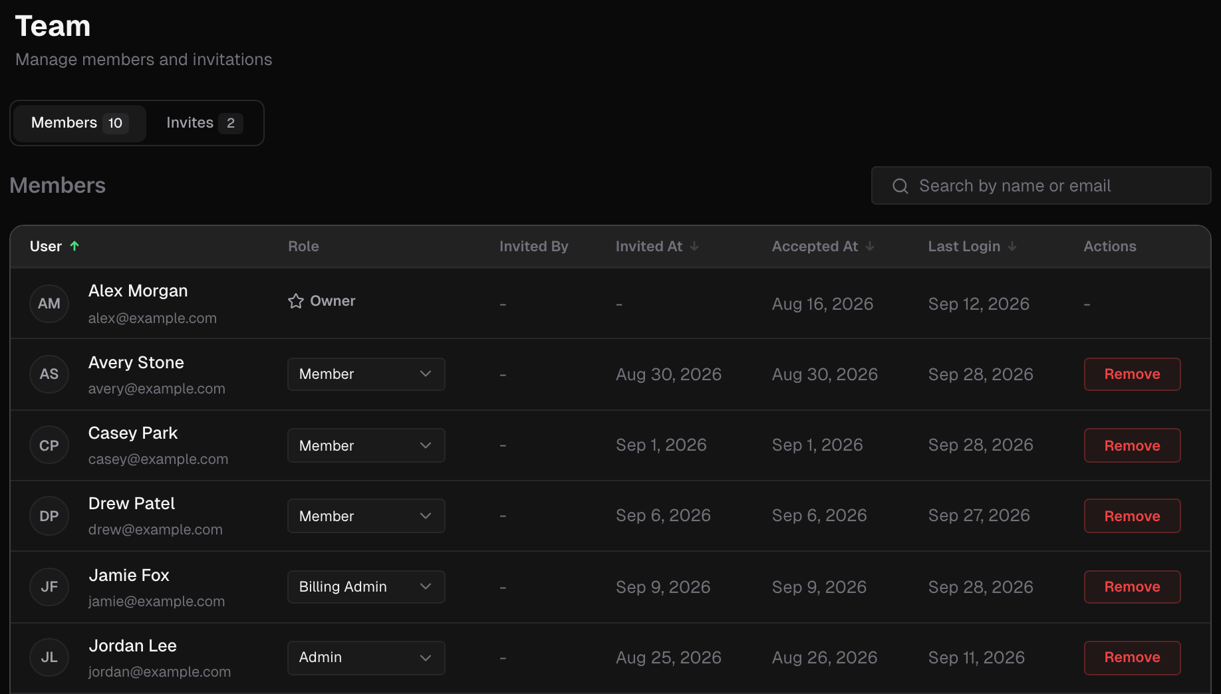Click the email jamie@example.com

[x=157, y=602]
